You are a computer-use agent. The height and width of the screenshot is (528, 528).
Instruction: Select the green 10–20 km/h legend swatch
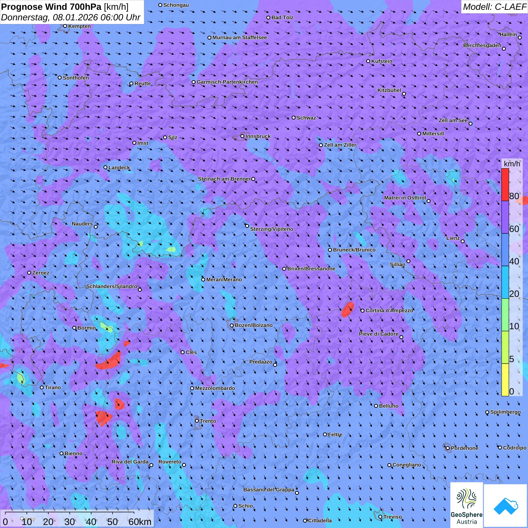point(505,315)
